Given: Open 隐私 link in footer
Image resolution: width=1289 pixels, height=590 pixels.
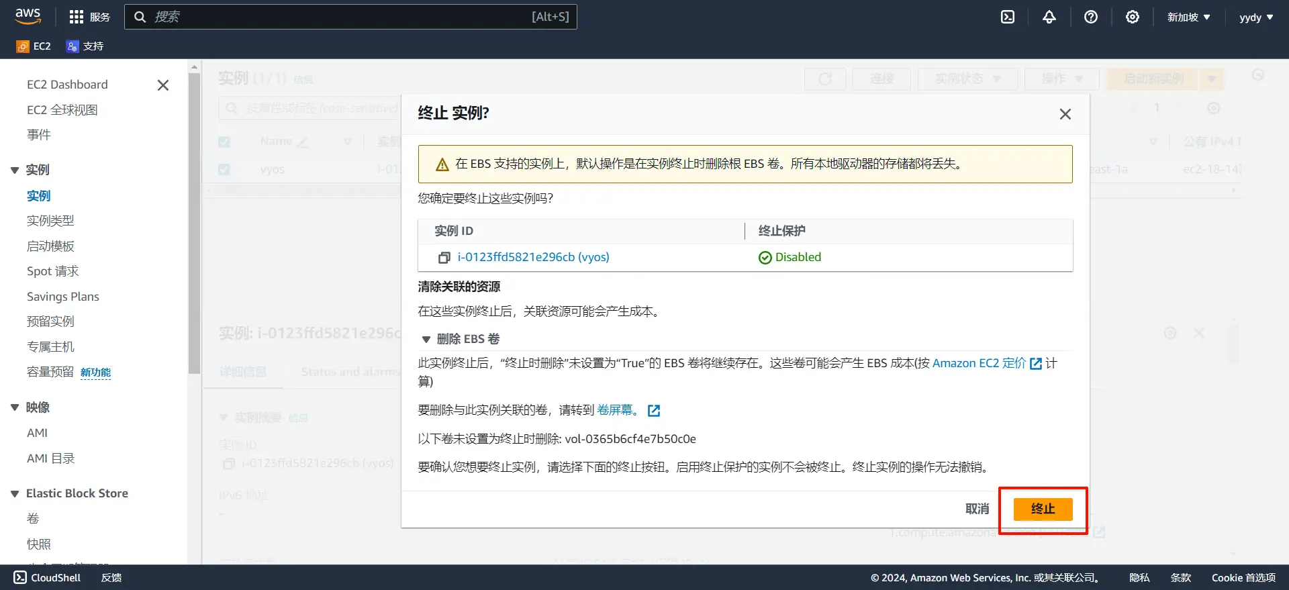Looking at the screenshot, I should pos(1139,578).
